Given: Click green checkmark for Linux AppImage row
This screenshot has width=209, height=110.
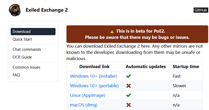Looking at the screenshot, I should click(x=128, y=95).
